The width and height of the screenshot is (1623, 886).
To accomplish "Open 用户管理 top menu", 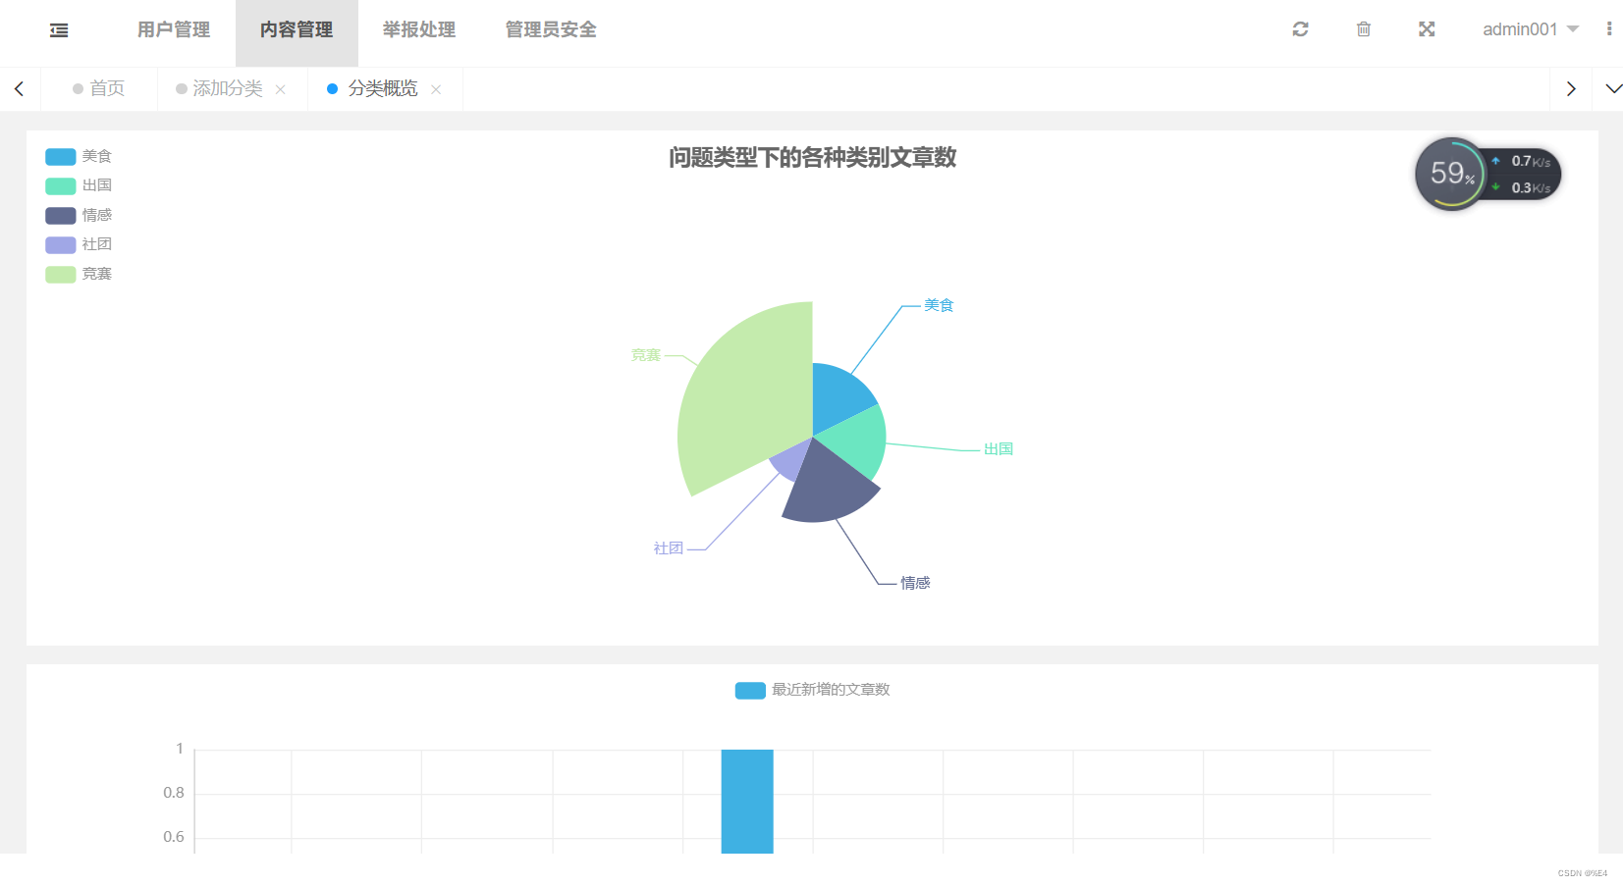I will (x=174, y=29).
